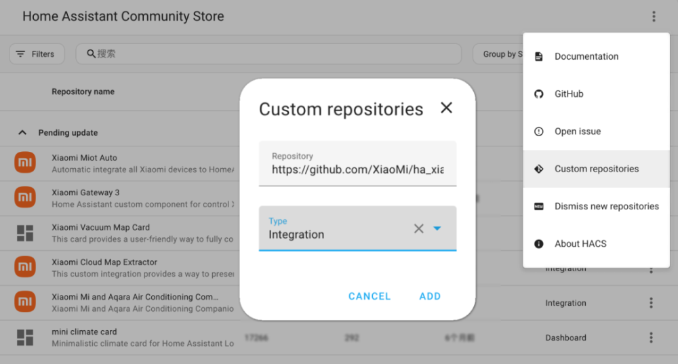The image size is (678, 364).
Task: Click the Repository URL input field
Action: tap(357, 163)
